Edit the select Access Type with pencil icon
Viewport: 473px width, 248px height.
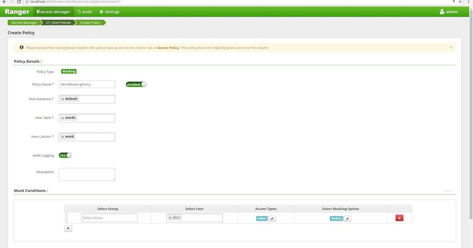coord(271,218)
